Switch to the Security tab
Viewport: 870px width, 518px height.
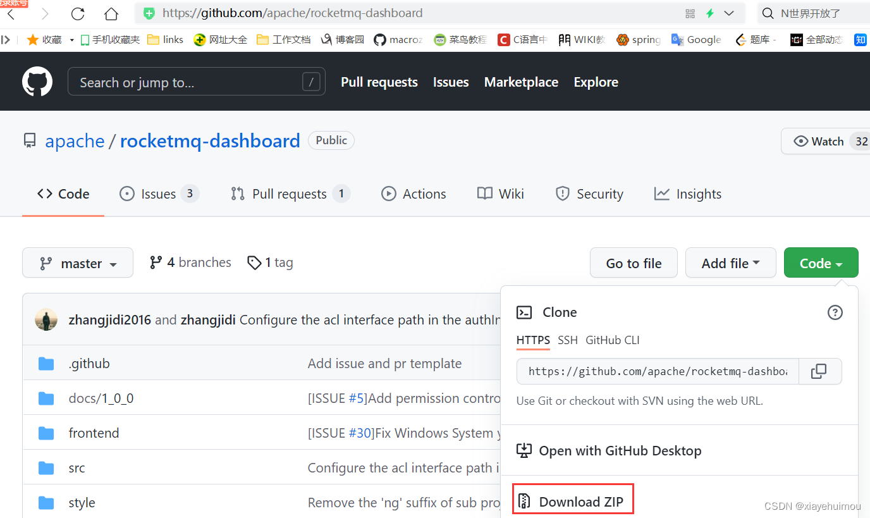[x=589, y=194]
